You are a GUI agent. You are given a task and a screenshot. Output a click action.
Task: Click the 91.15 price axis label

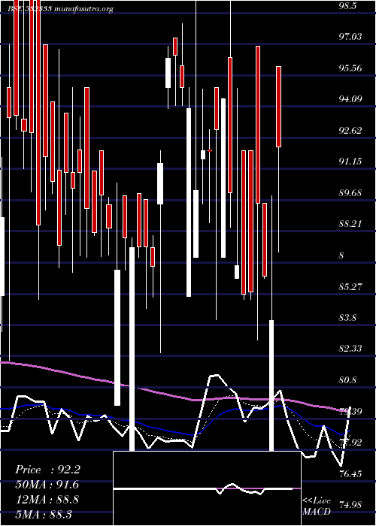pyautogui.click(x=350, y=162)
